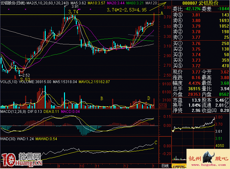Select the MA5:3.62 legend value
Viewport: 230px width, 169px height.
[x=78, y=3]
